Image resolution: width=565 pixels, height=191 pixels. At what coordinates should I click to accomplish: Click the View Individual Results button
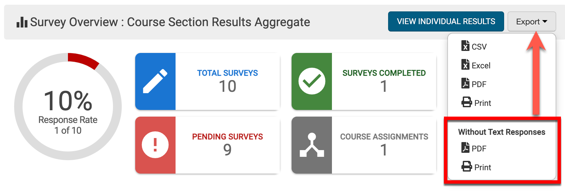click(x=446, y=21)
